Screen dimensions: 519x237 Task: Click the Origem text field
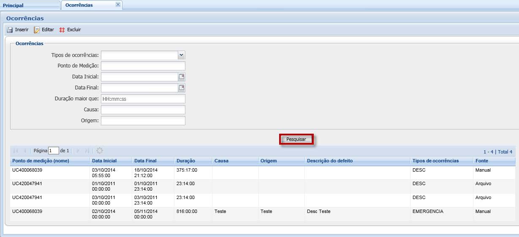143,121
